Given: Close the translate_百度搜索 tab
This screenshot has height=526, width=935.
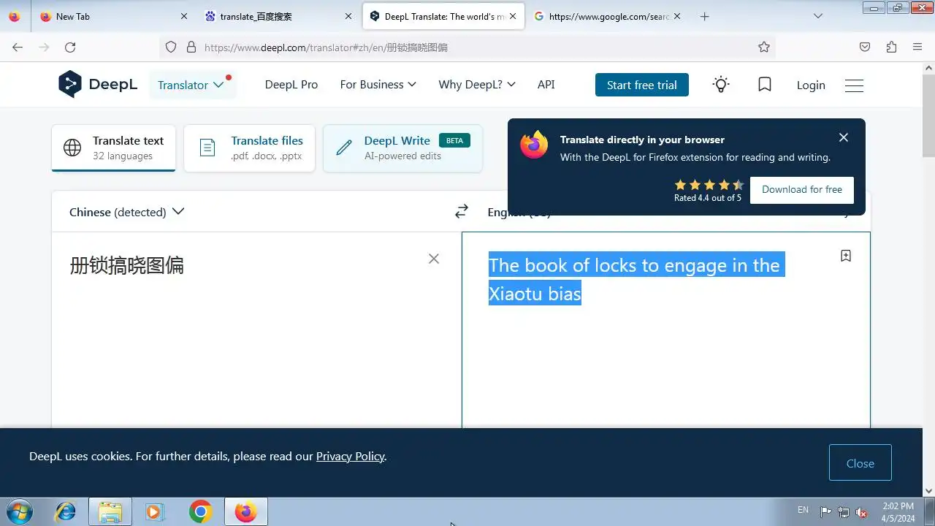Looking at the screenshot, I should (350, 16).
